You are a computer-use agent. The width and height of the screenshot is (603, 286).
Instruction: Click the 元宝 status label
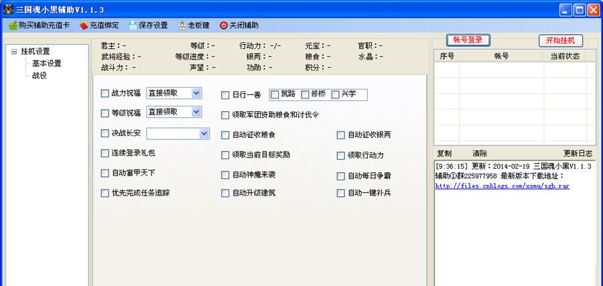318,46
